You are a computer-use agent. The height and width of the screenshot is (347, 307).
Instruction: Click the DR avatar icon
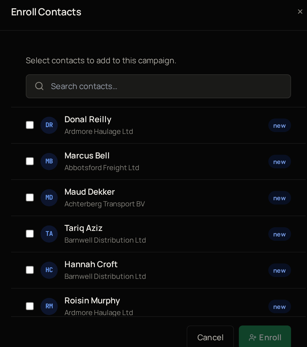(49, 125)
